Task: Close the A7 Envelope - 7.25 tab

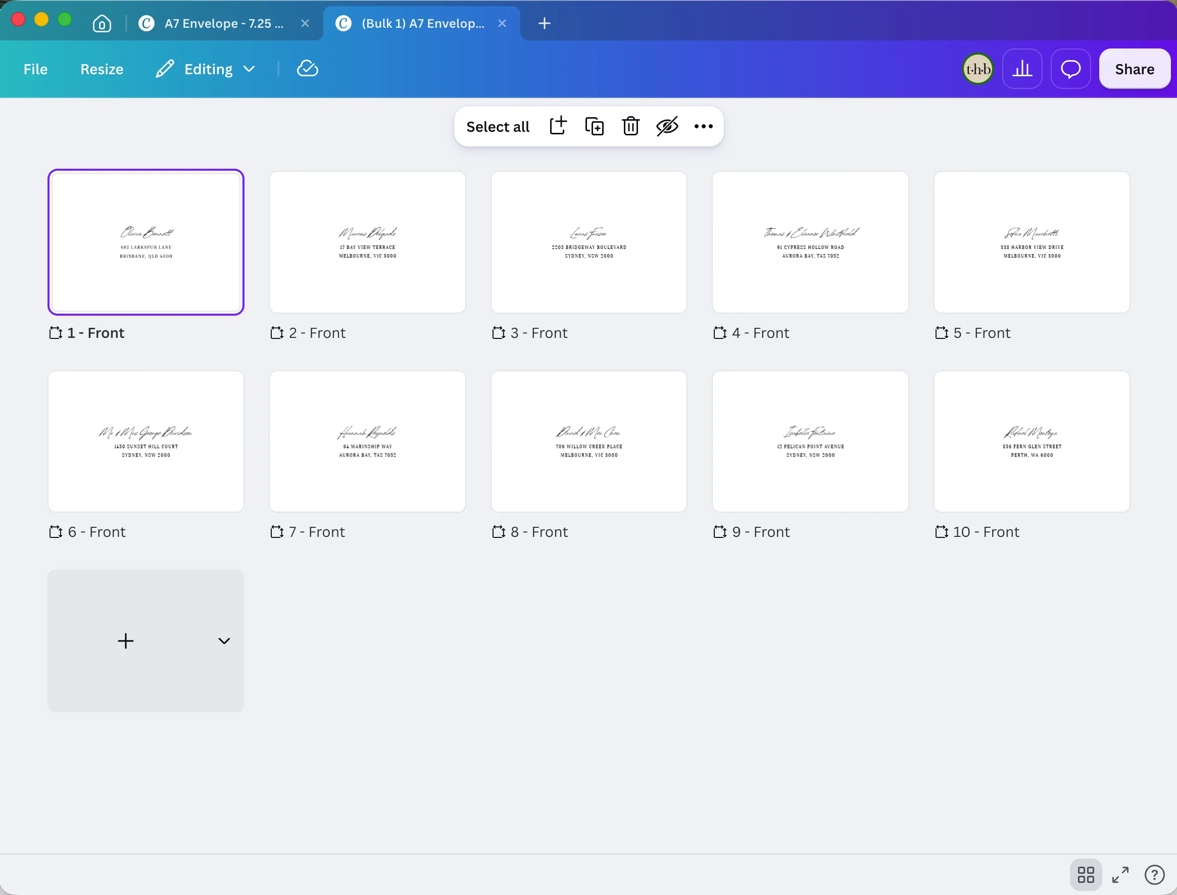Action: 305,23
